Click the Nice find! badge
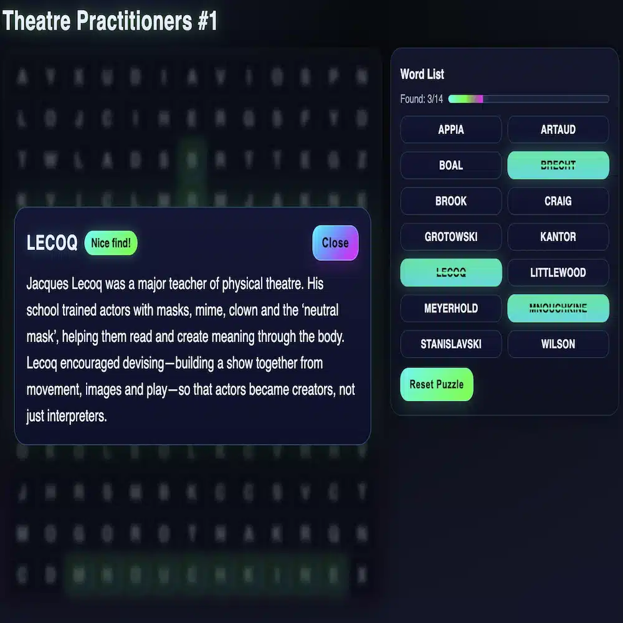623x623 pixels. (110, 243)
